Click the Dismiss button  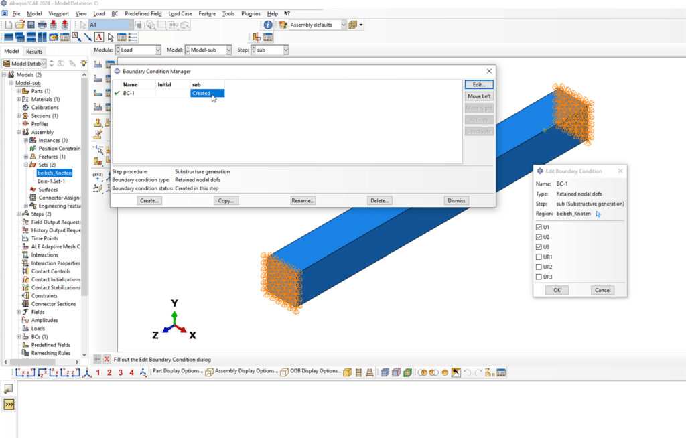(x=456, y=200)
